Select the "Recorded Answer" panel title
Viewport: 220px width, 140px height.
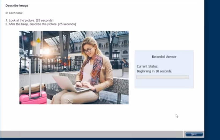(x=164, y=57)
